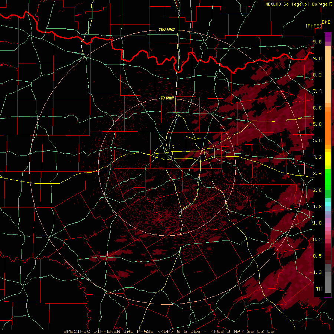Click the 2.6 value on the color scale
Image resolution: width=334 pixels, height=334 pixels.
(317, 190)
